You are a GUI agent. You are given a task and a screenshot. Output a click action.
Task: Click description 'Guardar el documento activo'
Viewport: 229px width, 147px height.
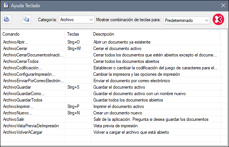click(119, 87)
